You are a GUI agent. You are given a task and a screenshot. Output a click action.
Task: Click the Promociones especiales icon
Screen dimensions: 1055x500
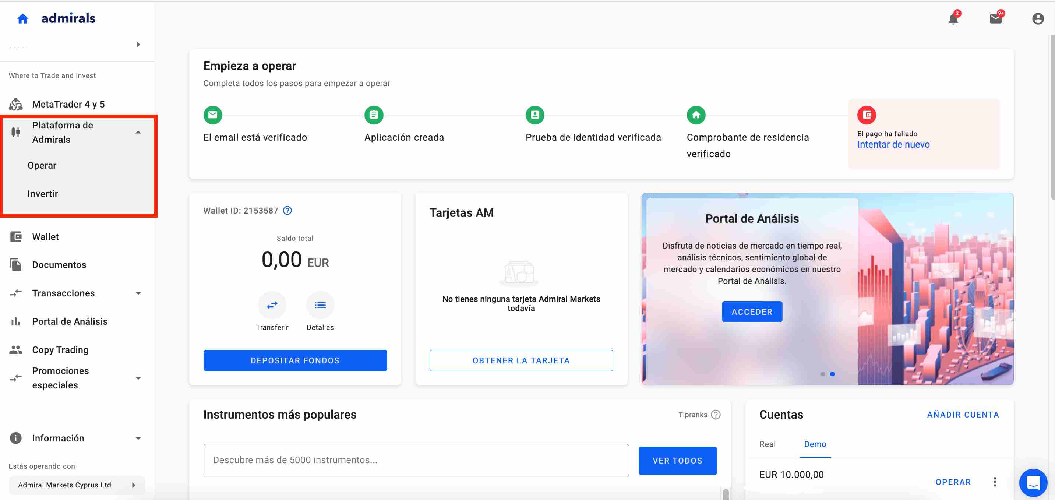coord(15,378)
